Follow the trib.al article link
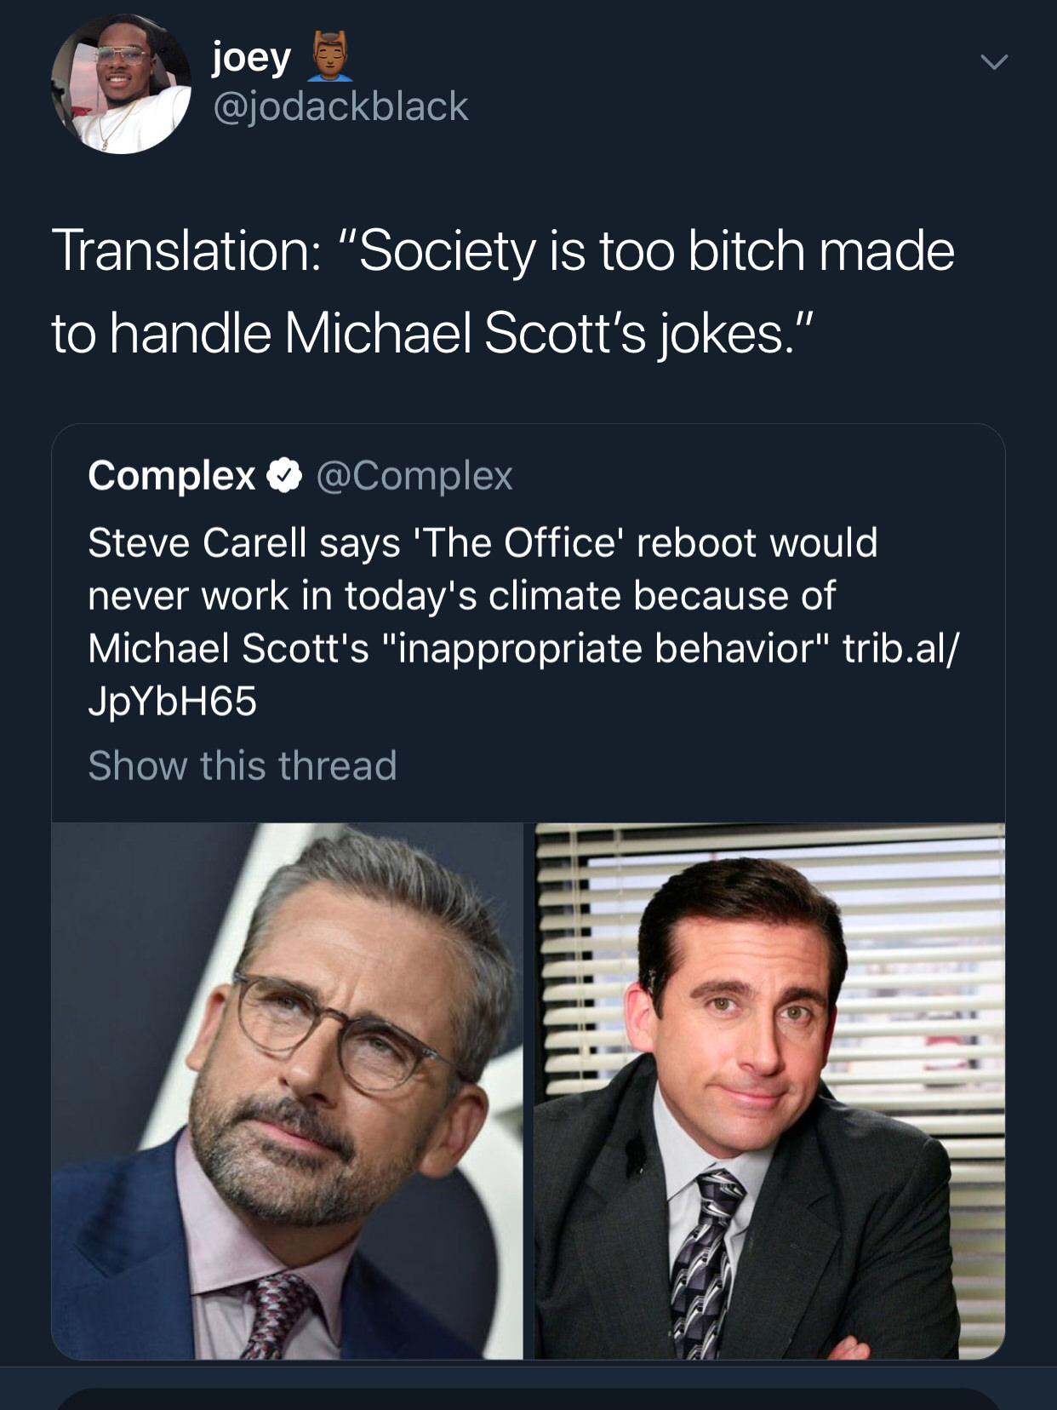 point(899,649)
